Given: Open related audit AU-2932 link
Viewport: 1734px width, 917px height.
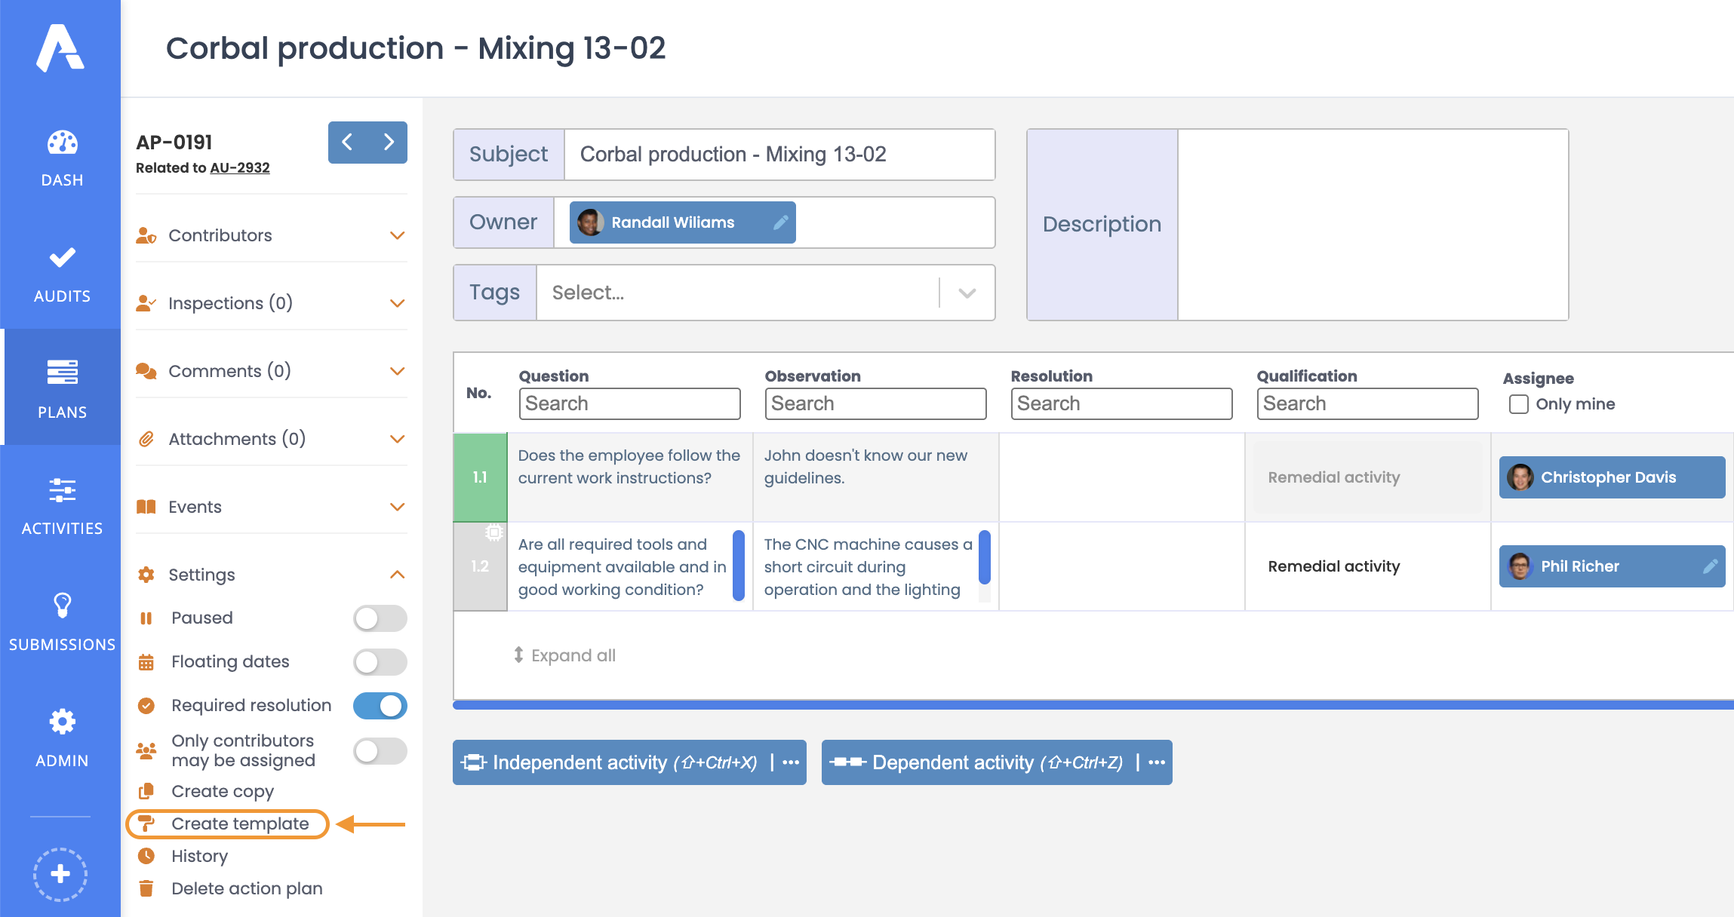Looking at the screenshot, I should 239,167.
